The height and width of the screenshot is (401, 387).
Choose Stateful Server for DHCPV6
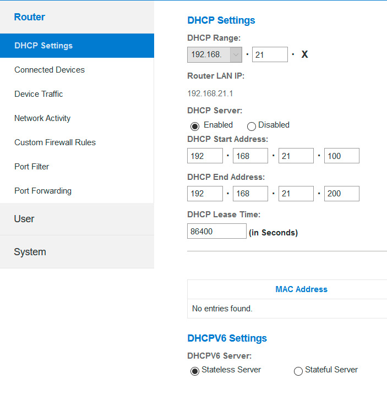pyautogui.click(x=298, y=371)
